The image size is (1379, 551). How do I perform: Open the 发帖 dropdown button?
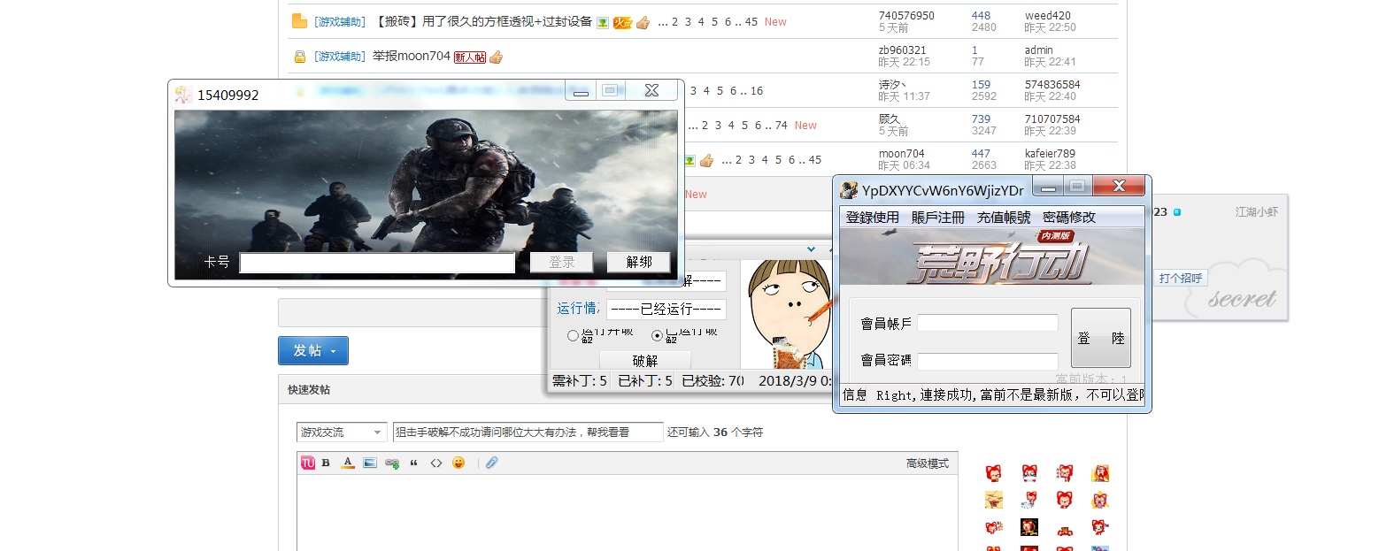(313, 350)
